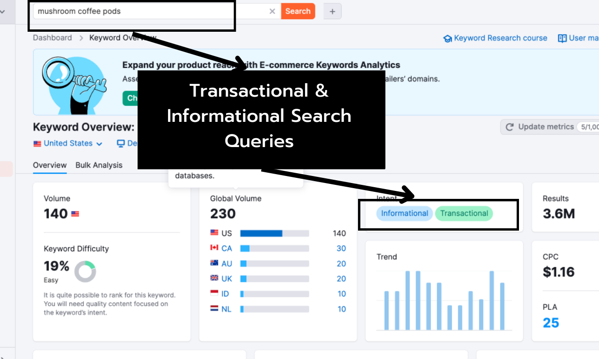Click the desktop monitor device icon
This screenshot has width=599, height=359.
121,143
